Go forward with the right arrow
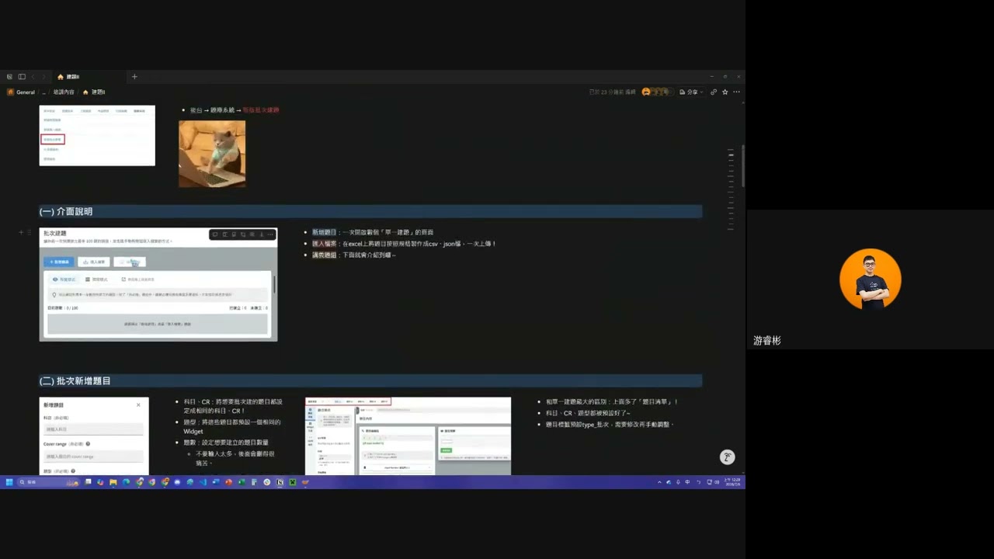The image size is (994, 559). [x=43, y=77]
